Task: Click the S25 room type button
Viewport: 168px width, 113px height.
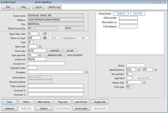Action: coord(83,38)
